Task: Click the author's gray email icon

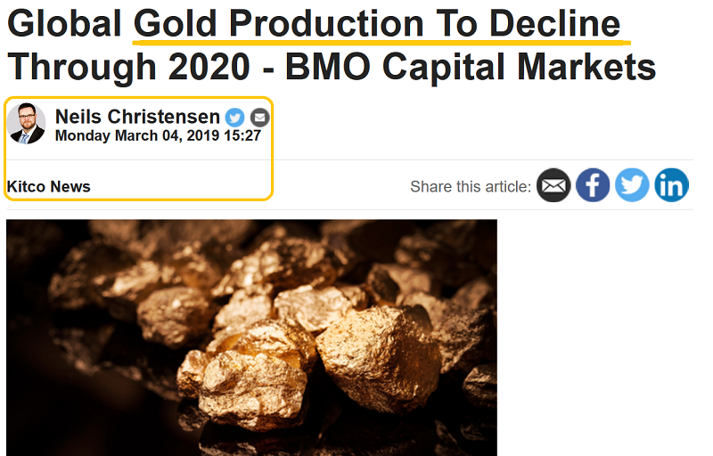Action: 259,117
